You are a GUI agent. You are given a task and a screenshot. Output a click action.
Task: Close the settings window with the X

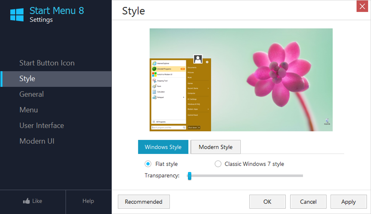[362, 7]
